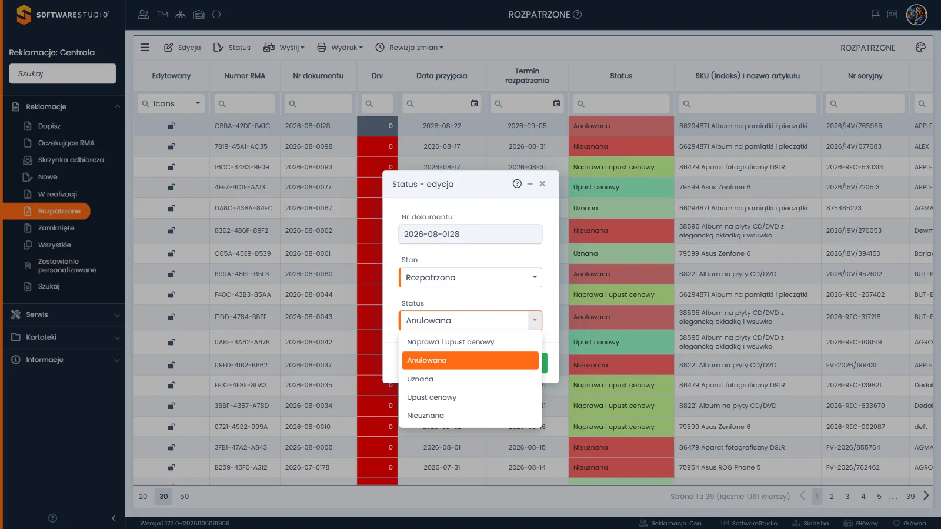This screenshot has height=529, width=941.
Task: Open the Stan Rozpatrzona combo box
Action: (x=470, y=277)
